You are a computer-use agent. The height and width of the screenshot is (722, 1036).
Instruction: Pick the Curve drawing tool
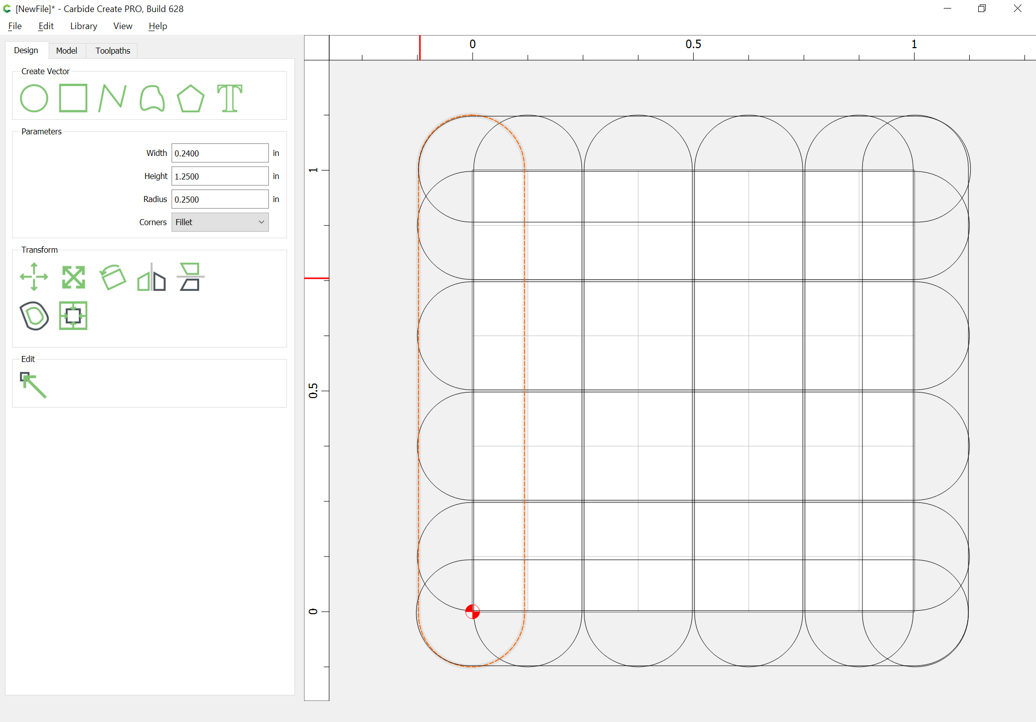[152, 98]
